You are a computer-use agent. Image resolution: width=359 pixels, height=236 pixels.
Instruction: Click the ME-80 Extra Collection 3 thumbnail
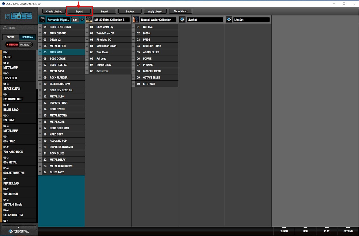[x=89, y=20]
